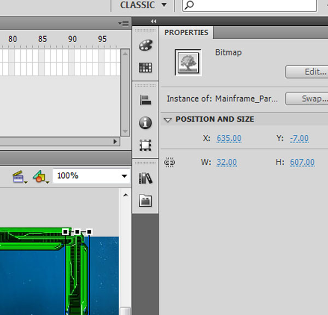Click the X position value 635.00
Viewport: 328px width, 315px height.
229,138
